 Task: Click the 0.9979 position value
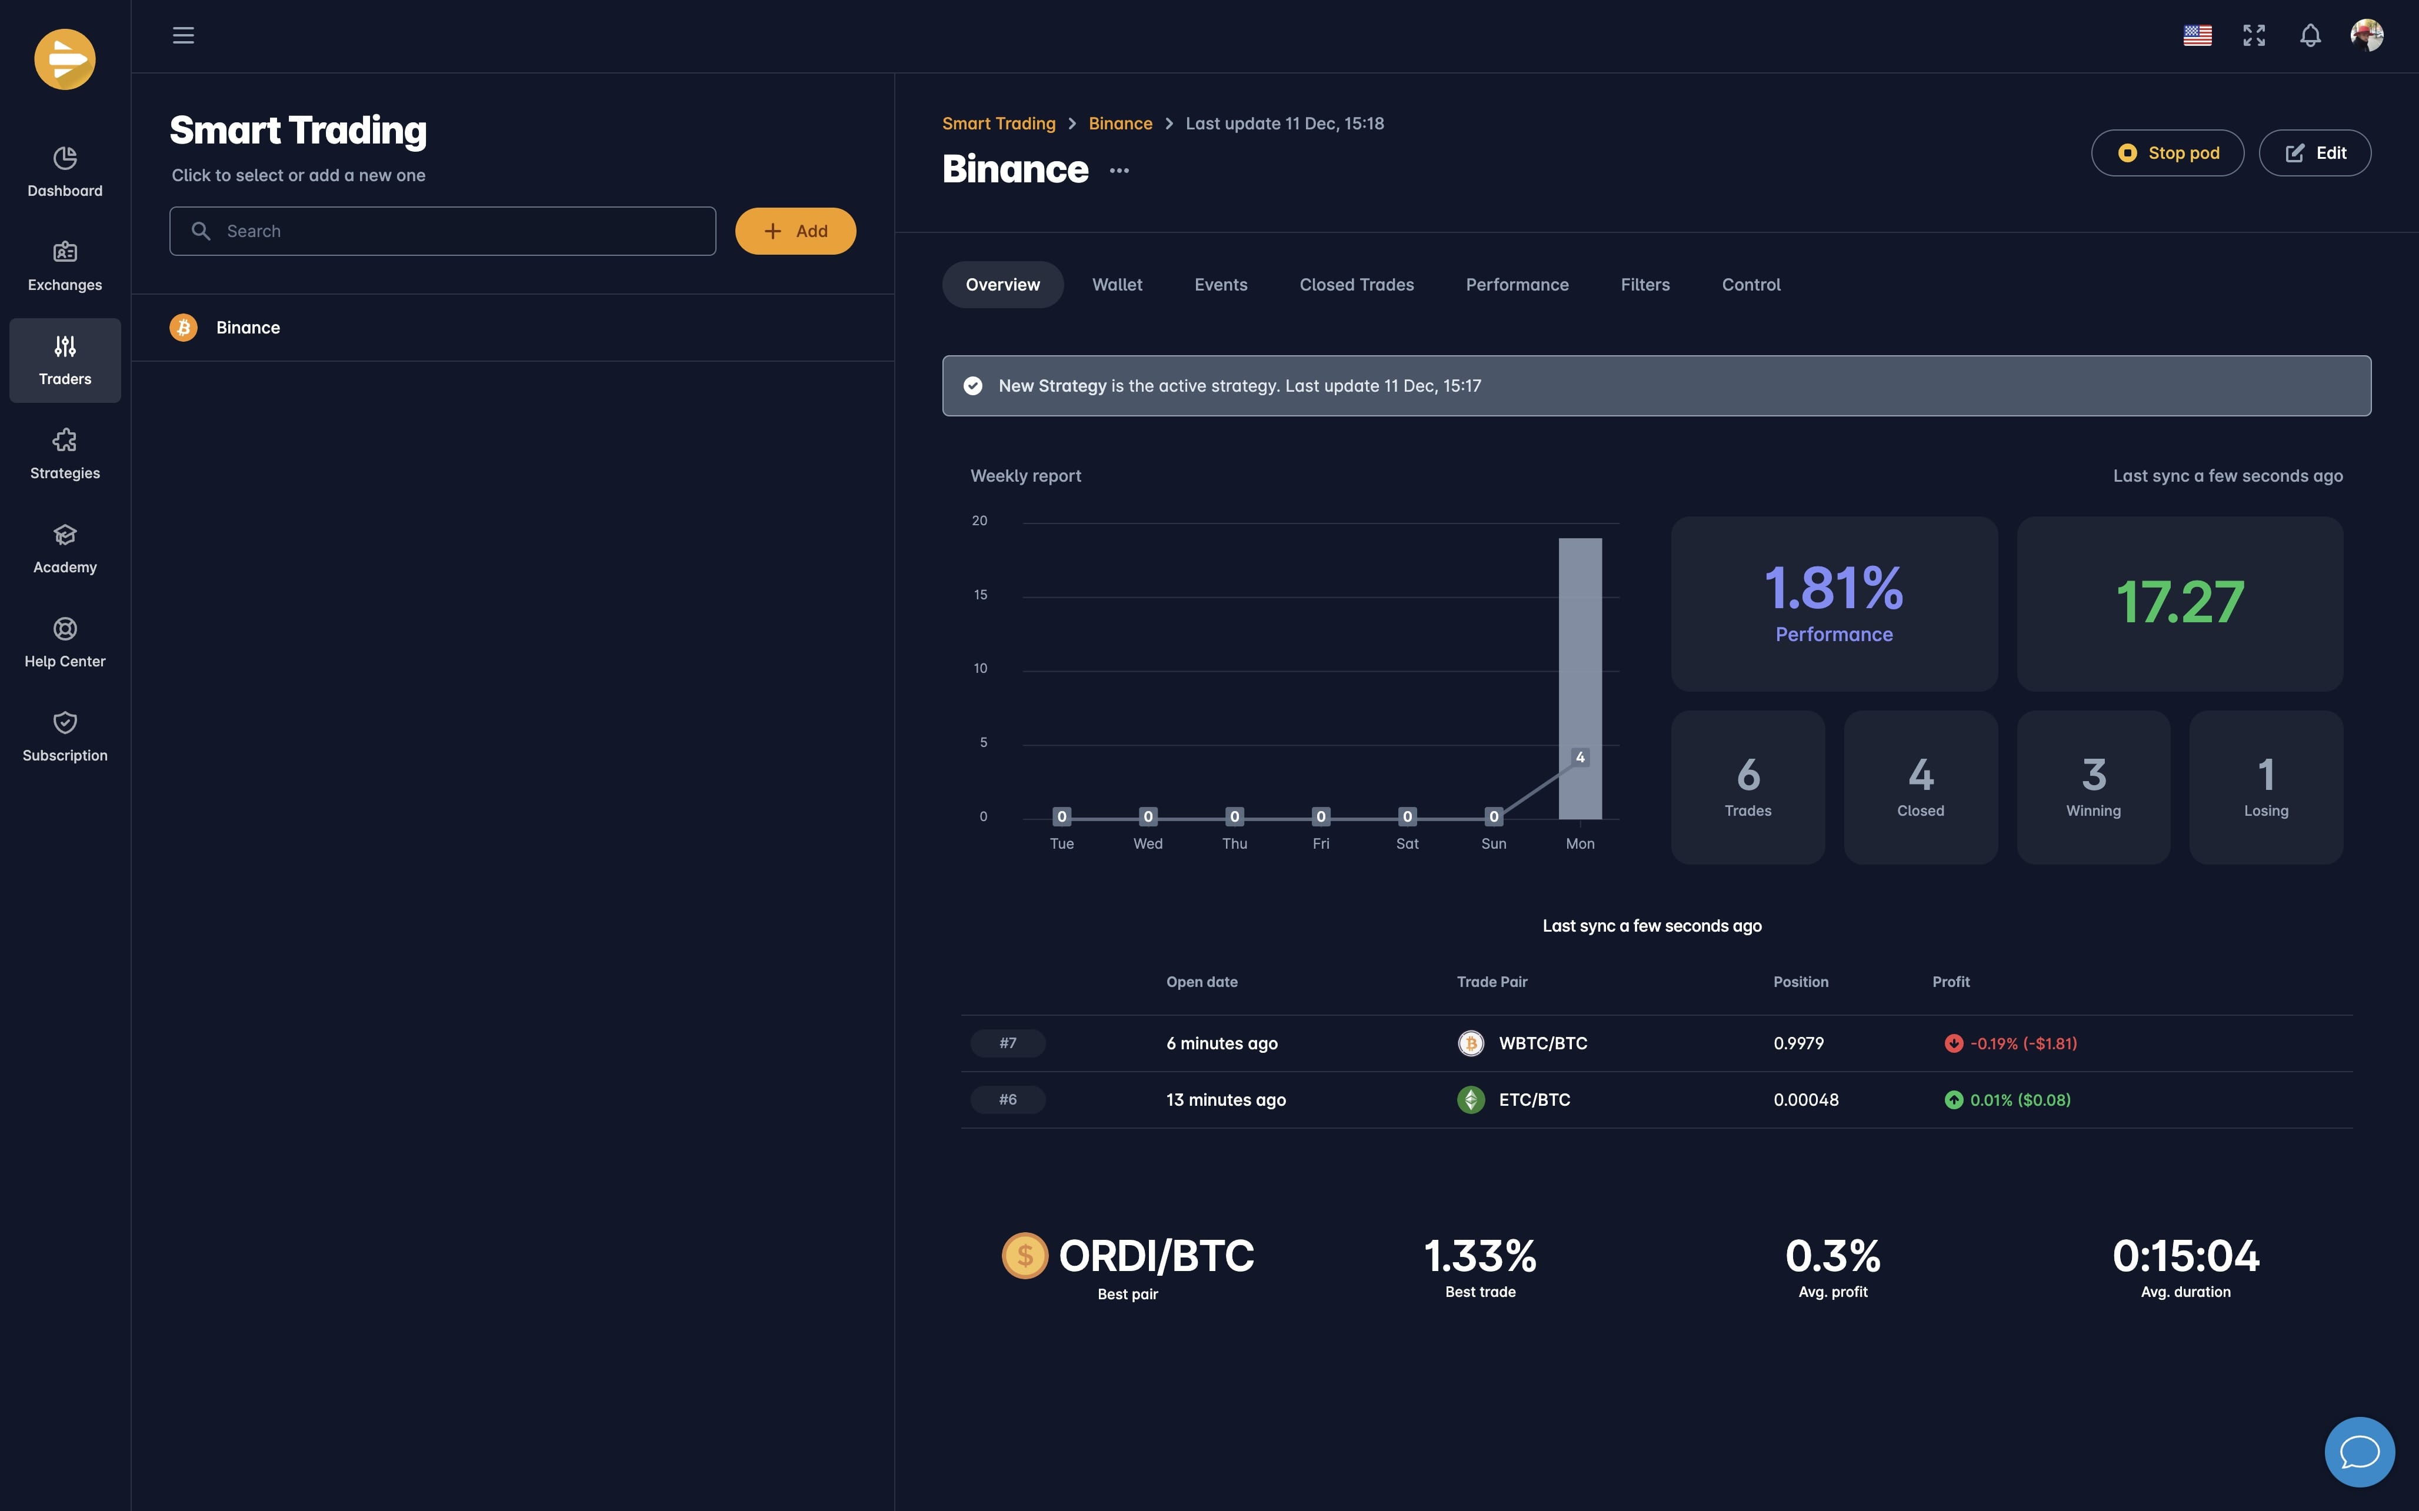click(1798, 1043)
